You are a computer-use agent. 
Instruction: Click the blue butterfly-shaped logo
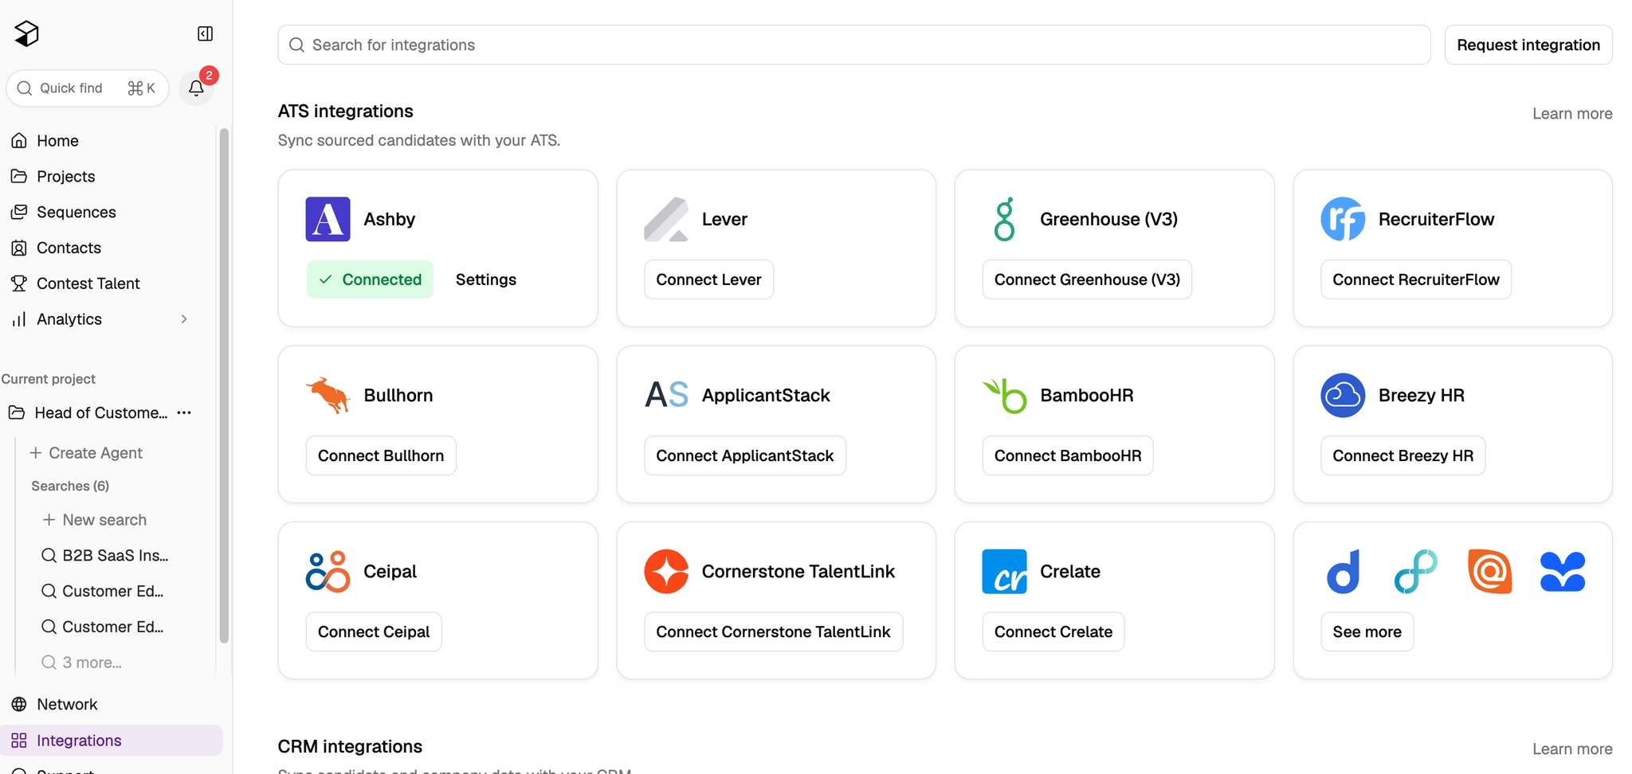pos(1563,571)
